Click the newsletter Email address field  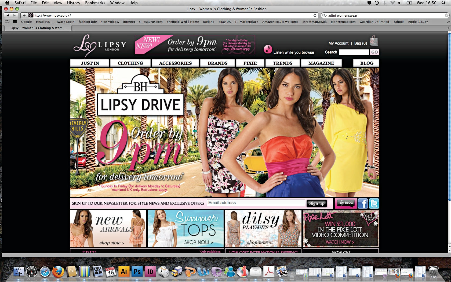tap(256, 203)
